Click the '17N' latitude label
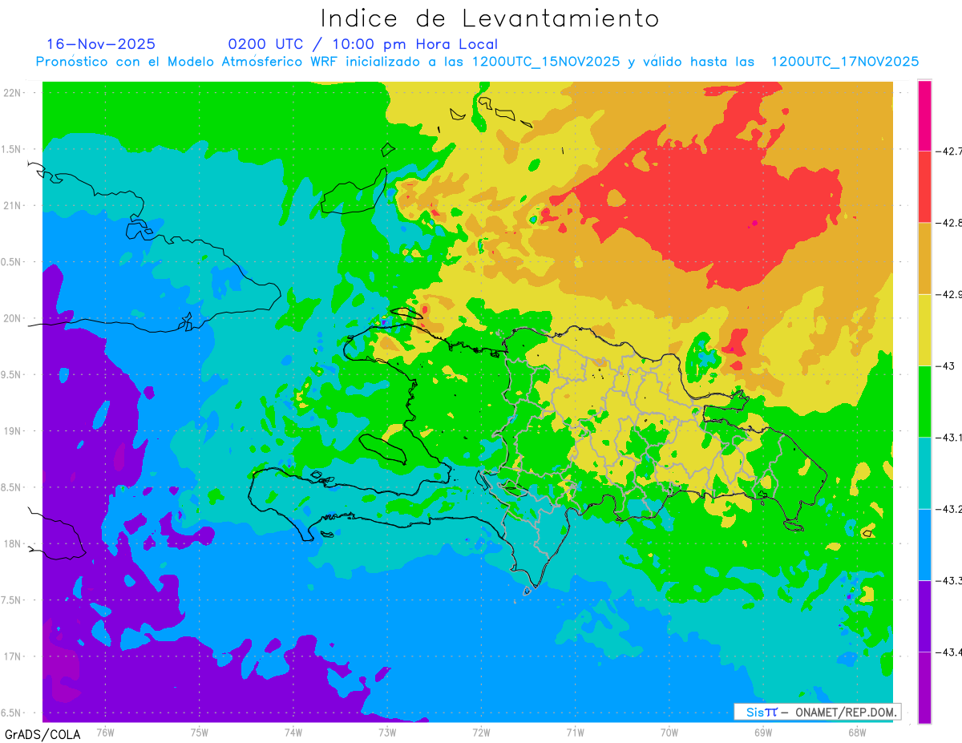Viewport: 962px width, 743px height. (14, 657)
